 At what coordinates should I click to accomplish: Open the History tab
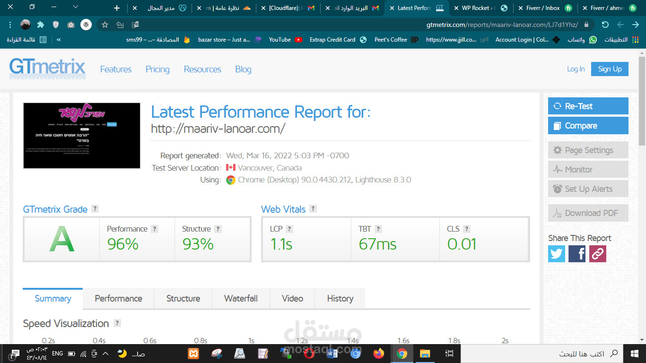pos(340,299)
